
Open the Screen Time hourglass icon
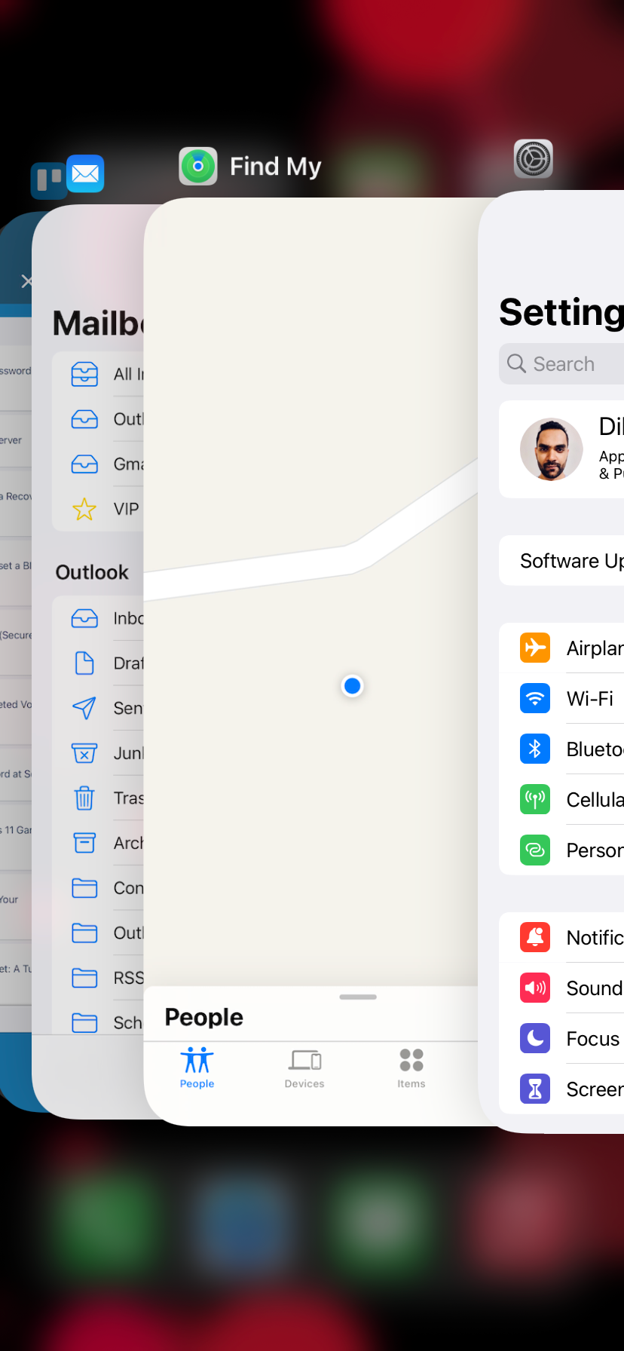[x=535, y=1089]
